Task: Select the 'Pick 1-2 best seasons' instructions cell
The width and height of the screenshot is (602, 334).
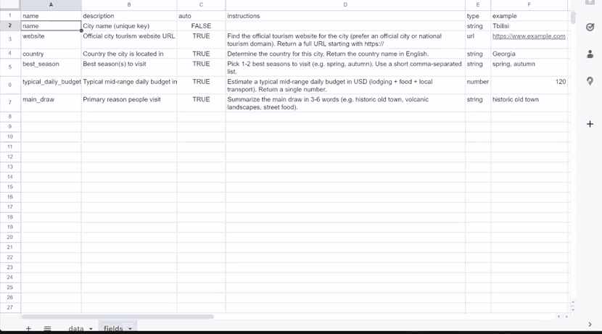Action: [x=345, y=67]
